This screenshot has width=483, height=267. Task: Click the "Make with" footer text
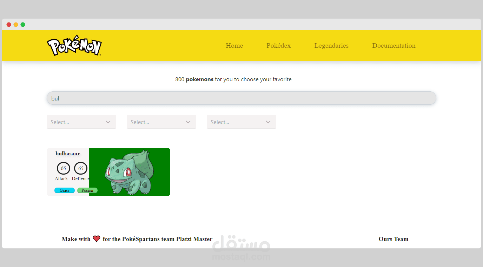[76, 239]
